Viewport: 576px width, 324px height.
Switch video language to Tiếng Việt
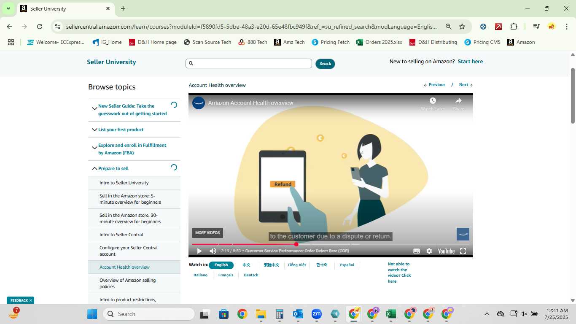point(297,265)
